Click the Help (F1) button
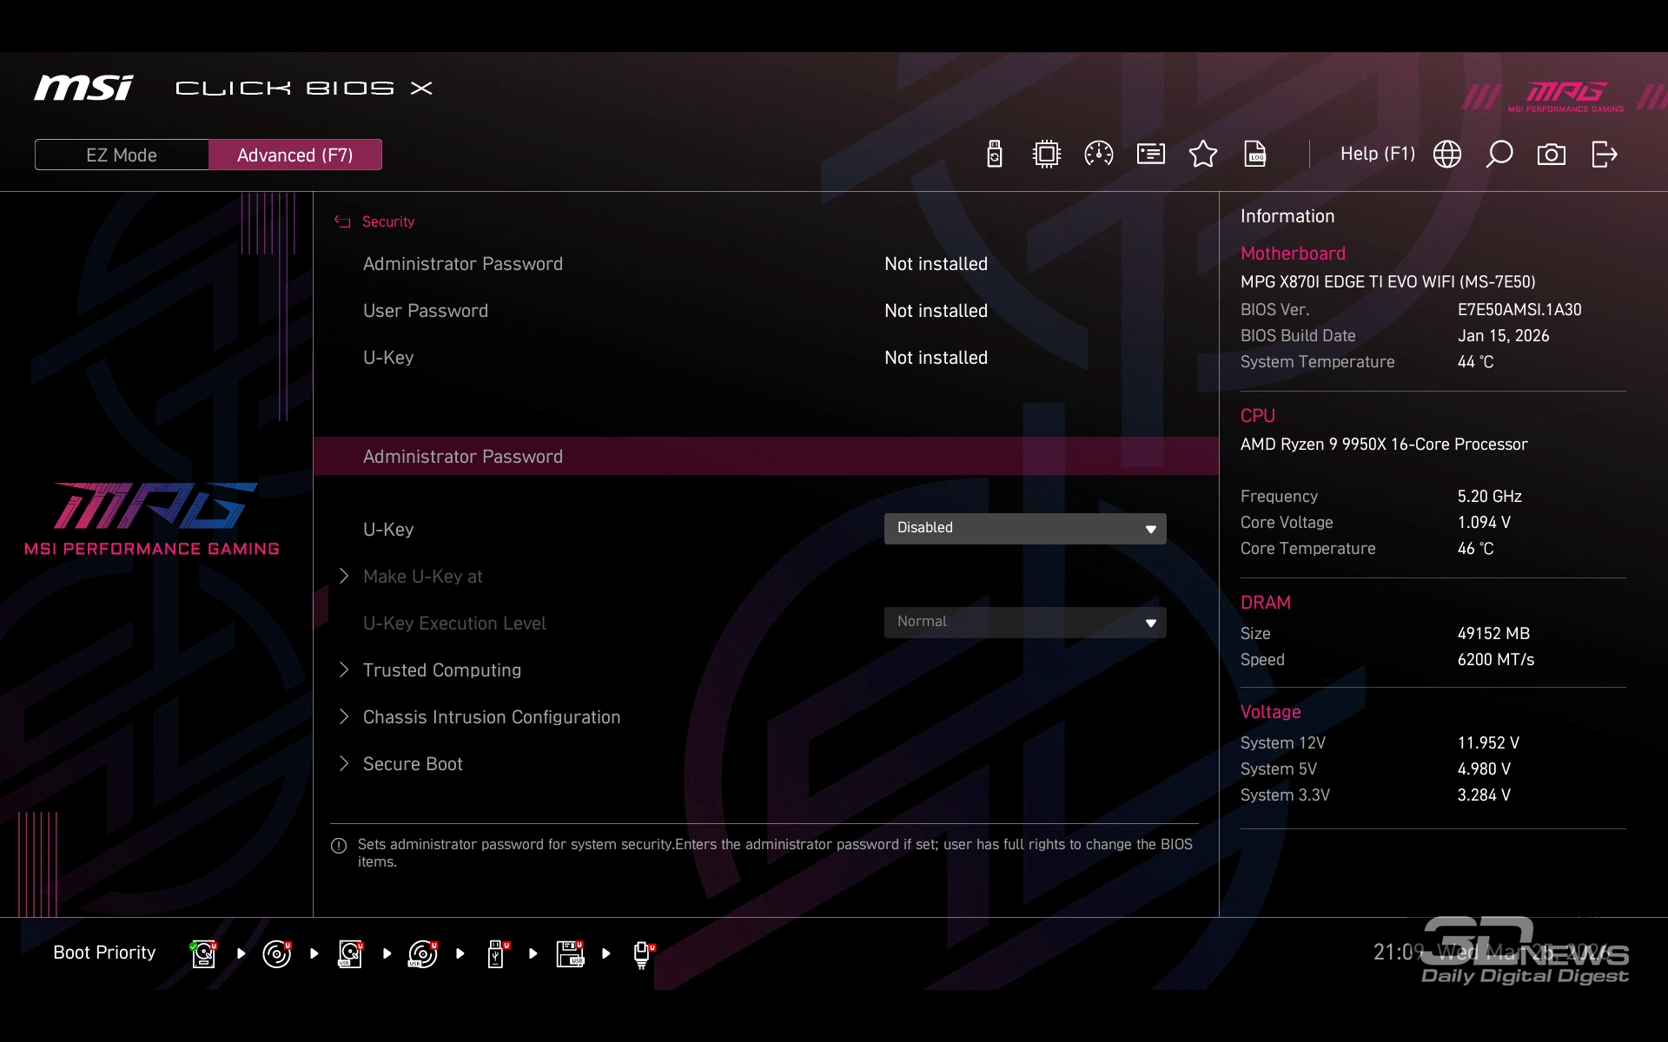1668x1042 pixels. pyautogui.click(x=1377, y=155)
